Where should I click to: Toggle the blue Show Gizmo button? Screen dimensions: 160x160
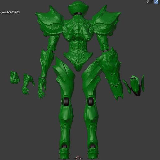pos(156,2)
